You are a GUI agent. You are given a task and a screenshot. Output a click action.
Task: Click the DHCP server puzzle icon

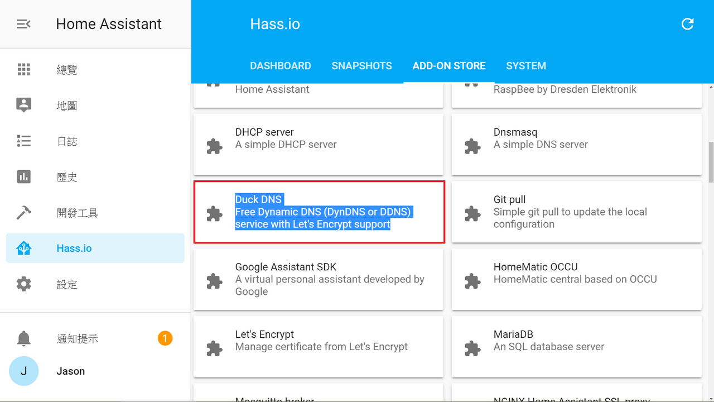click(x=214, y=146)
